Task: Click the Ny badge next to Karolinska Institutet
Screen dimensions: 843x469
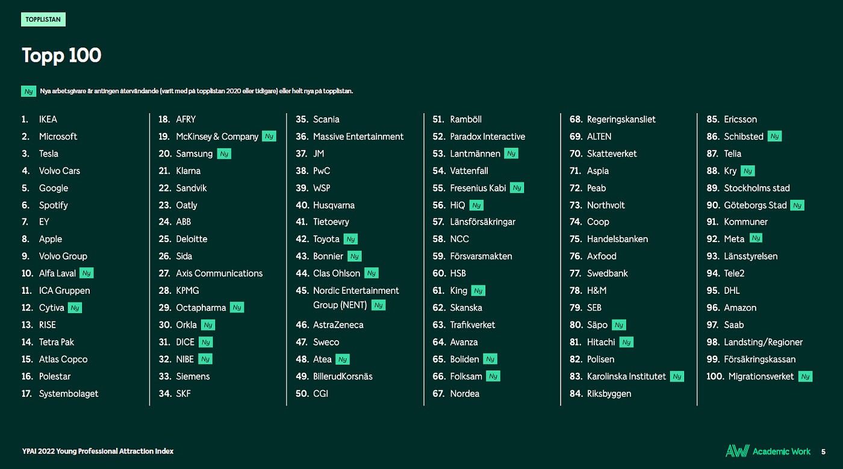Action: click(677, 377)
